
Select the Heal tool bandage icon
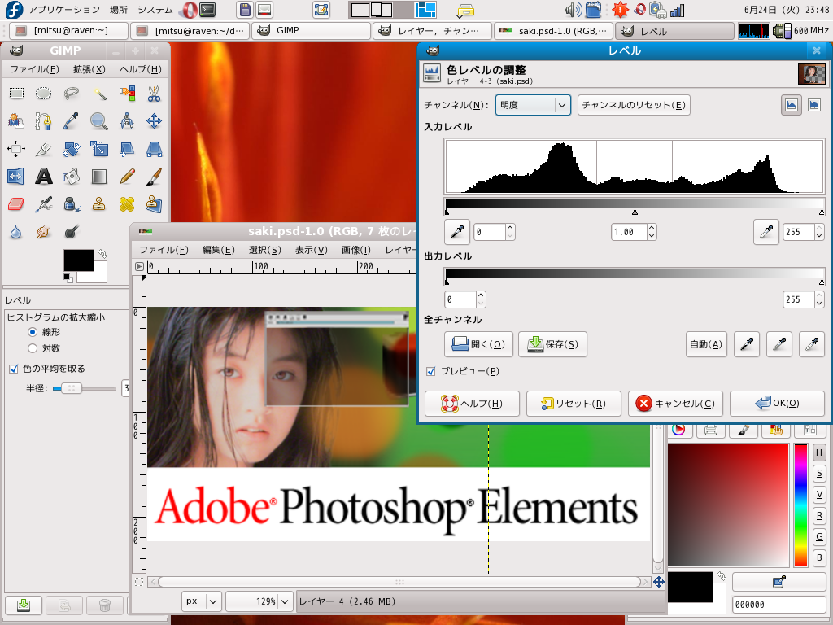coord(127,203)
